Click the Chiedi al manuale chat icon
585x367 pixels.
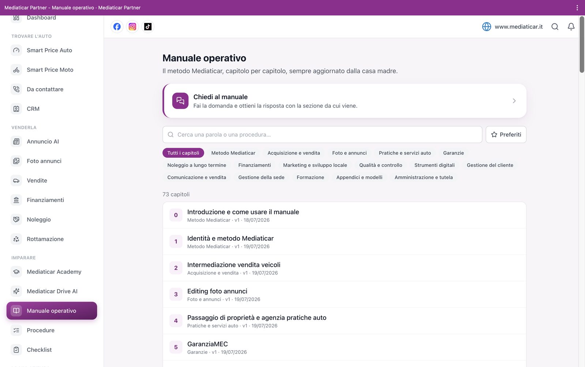tap(180, 101)
